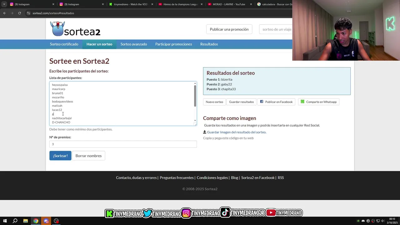
Task: Close the Himno de la champions tab
Action: (x=202, y=4)
